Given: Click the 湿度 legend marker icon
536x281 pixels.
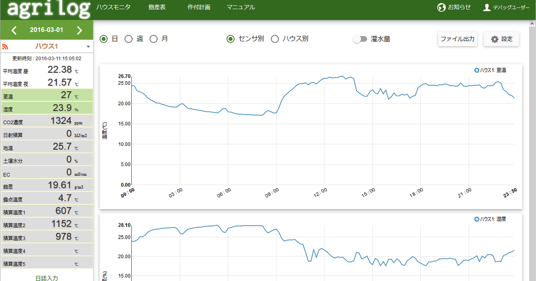Looking at the screenshot, I should [477, 219].
